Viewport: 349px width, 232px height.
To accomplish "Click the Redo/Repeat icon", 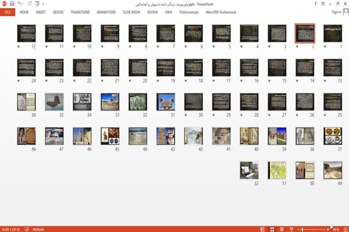I will click(30, 4).
